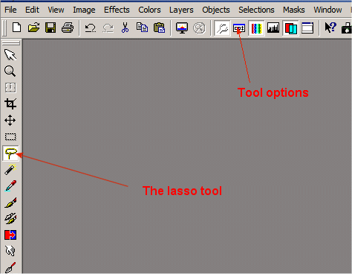Select the dropper color picker tool

pyautogui.click(x=10, y=186)
